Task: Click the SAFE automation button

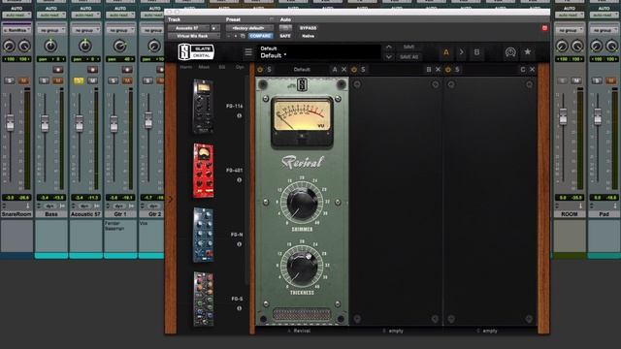Action: coord(285,36)
